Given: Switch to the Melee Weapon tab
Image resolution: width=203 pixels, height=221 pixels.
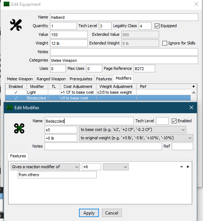Looking at the screenshot, I should point(20,79).
